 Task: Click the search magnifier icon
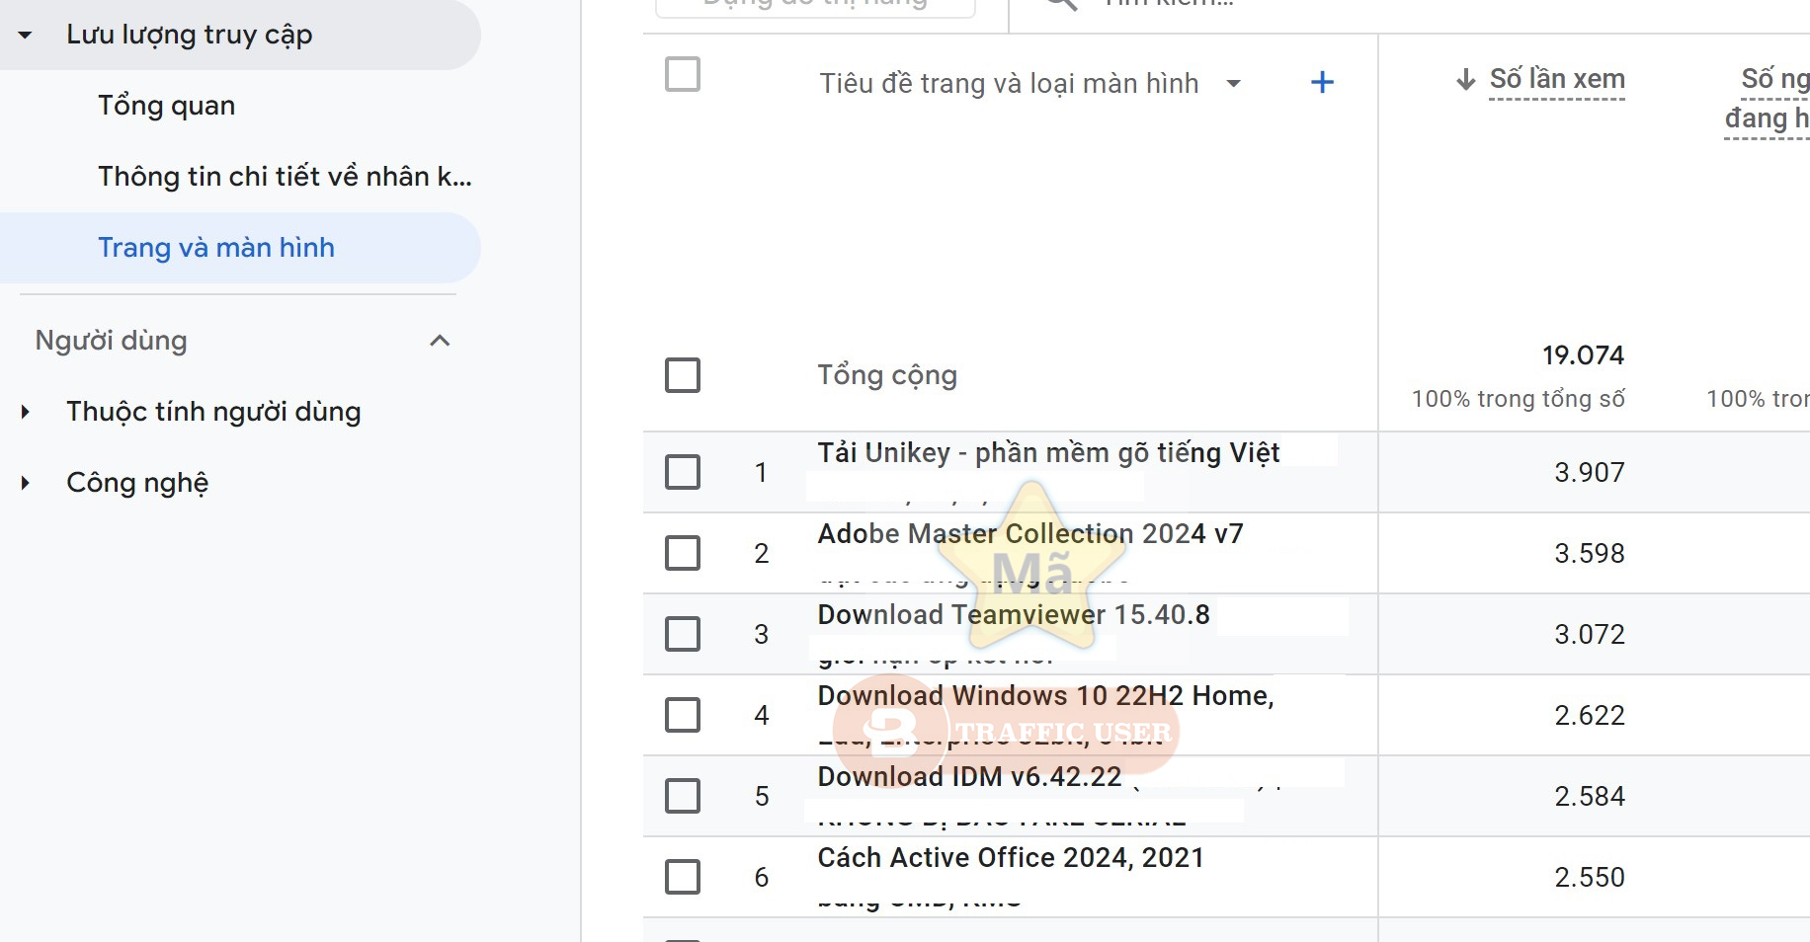click(x=1059, y=5)
